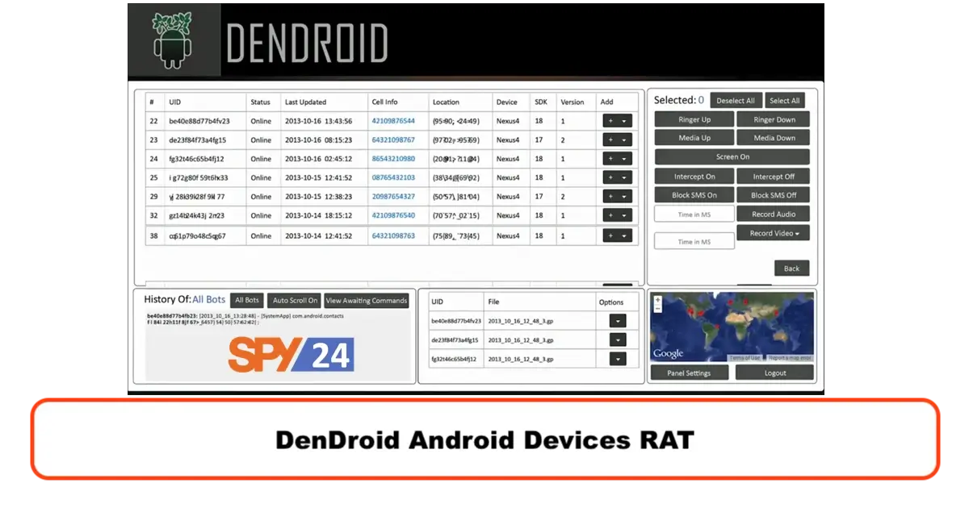
Task: Open file options for fg32t46c65b4fj12
Action: (618, 359)
